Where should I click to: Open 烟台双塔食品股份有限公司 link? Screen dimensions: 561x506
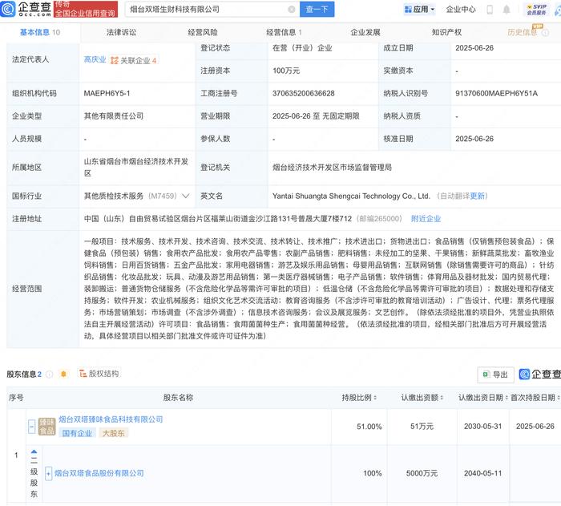coord(99,473)
